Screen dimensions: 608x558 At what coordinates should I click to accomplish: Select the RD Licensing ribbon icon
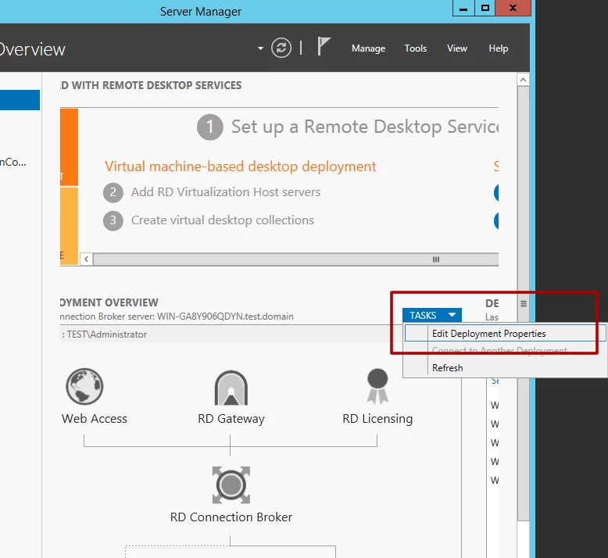377,385
